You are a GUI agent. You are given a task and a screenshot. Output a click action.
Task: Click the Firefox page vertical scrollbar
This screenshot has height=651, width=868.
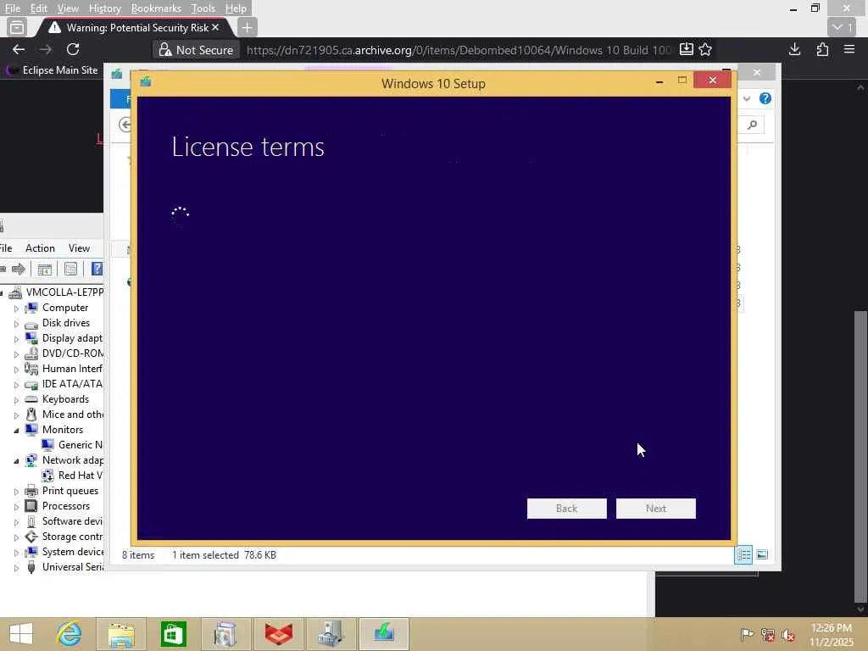[x=860, y=455]
